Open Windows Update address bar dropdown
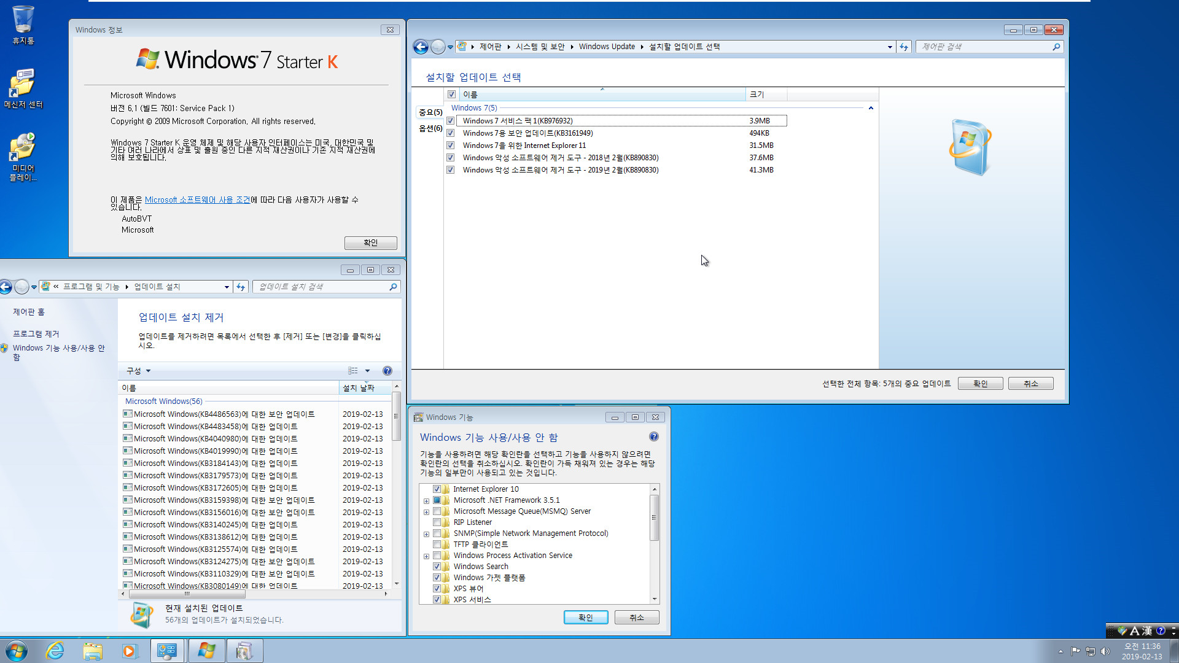Screen dimensions: 1179x663 [890, 47]
